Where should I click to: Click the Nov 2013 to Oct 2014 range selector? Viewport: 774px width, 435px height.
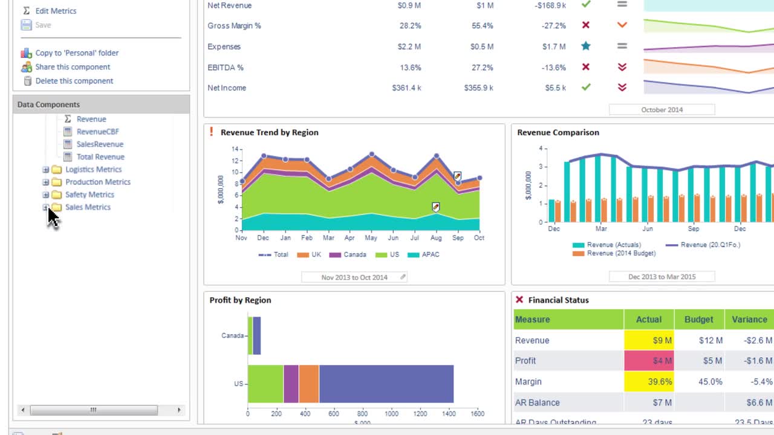354,277
